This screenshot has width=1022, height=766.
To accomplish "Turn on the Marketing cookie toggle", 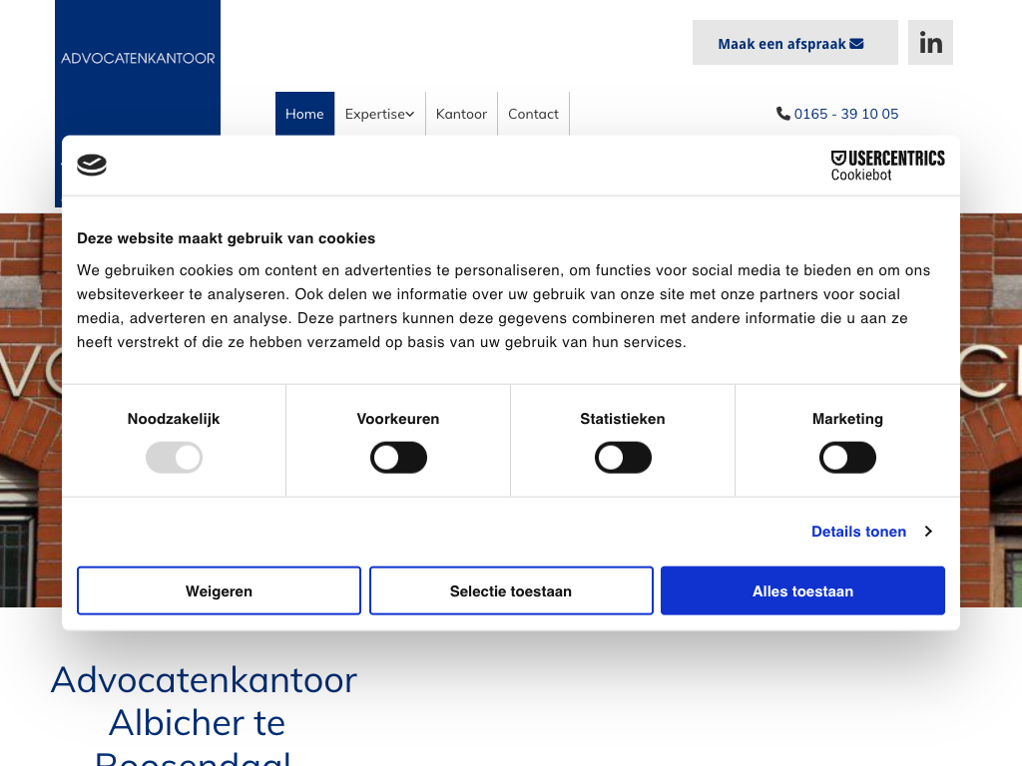I will point(847,458).
